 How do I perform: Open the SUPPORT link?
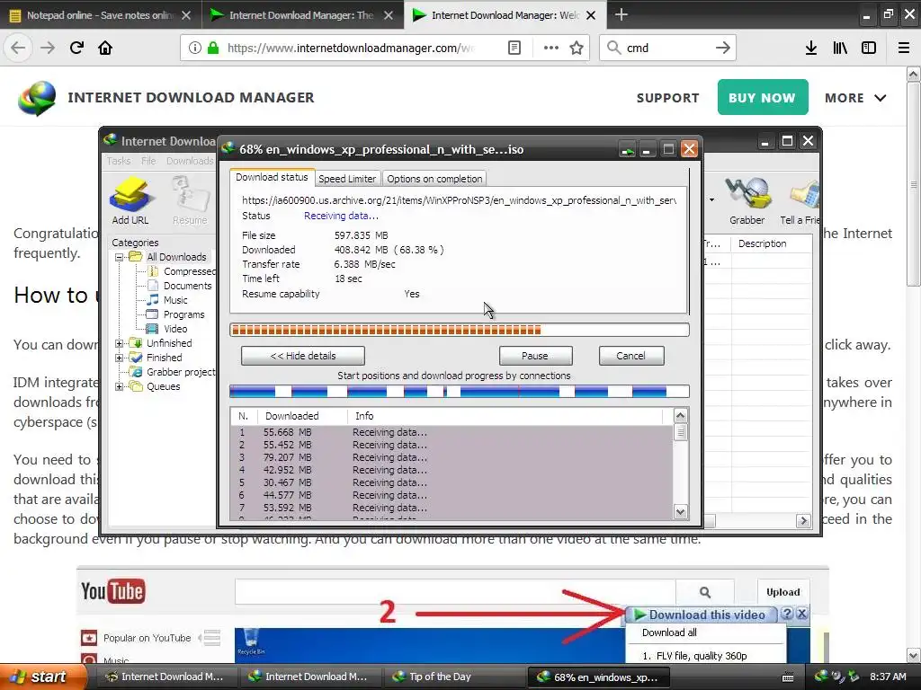pos(668,98)
